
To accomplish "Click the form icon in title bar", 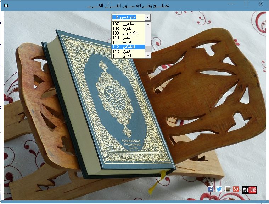I will point(6,5).
